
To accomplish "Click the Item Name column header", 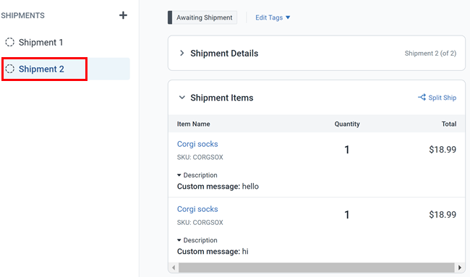I will click(x=193, y=124).
